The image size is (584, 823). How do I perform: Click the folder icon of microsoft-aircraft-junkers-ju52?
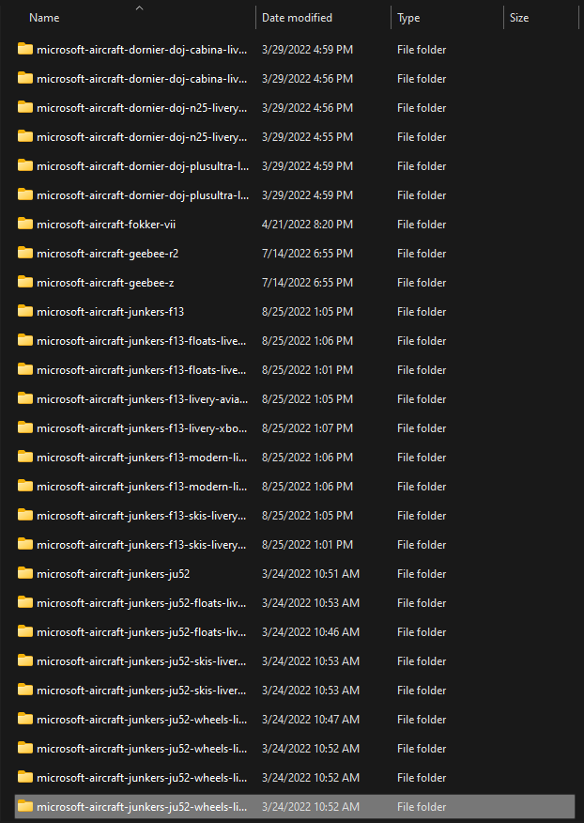tap(25, 574)
